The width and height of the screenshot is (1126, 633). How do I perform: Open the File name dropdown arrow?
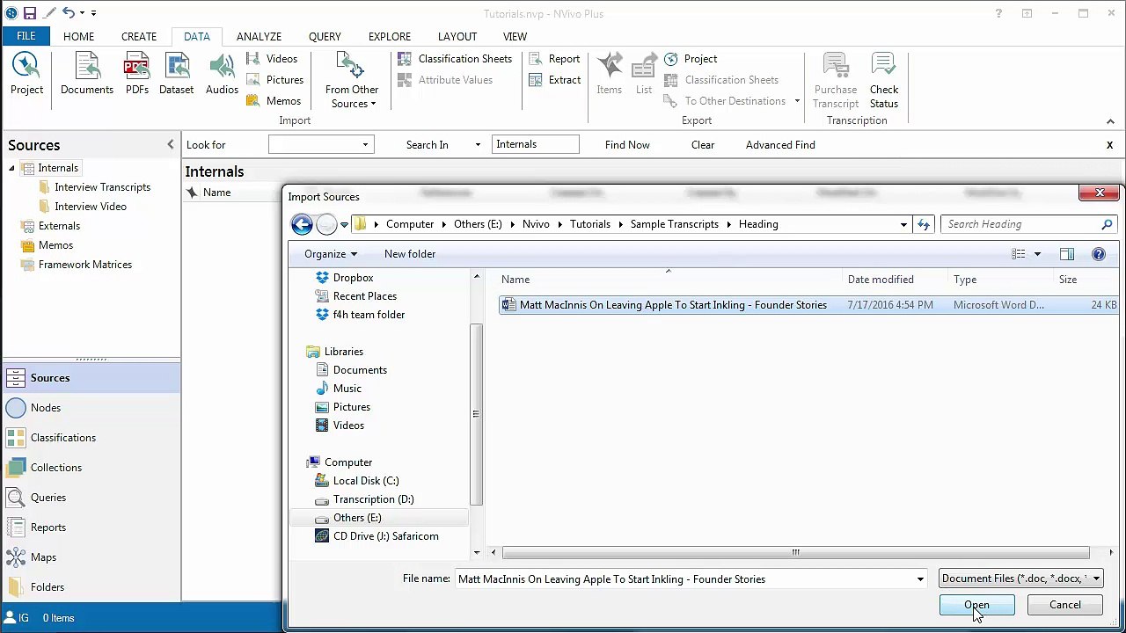point(920,579)
